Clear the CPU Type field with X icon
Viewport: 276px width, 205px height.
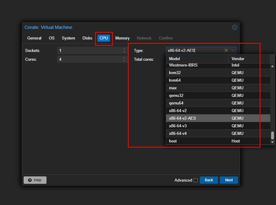226,50
